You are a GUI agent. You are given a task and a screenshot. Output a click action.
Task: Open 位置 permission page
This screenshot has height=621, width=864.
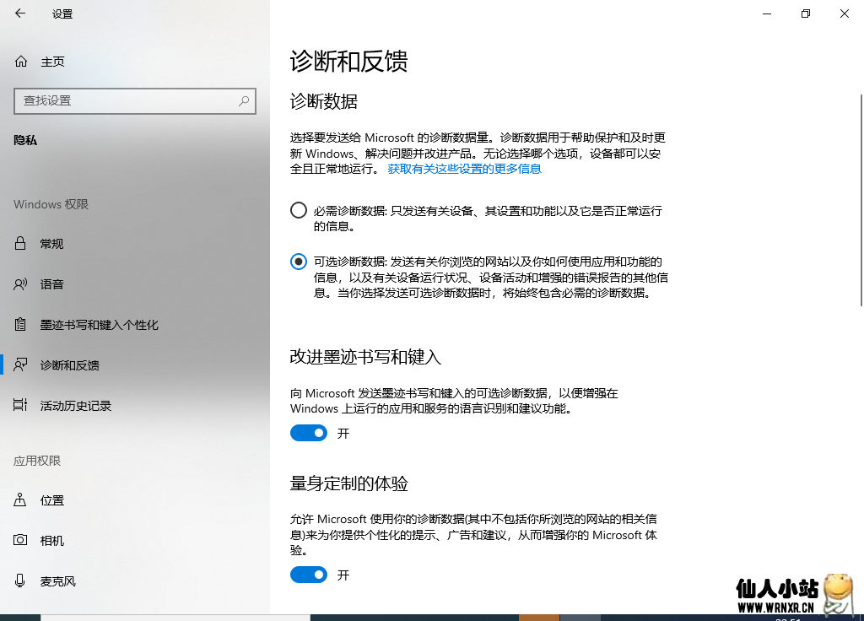(135, 500)
